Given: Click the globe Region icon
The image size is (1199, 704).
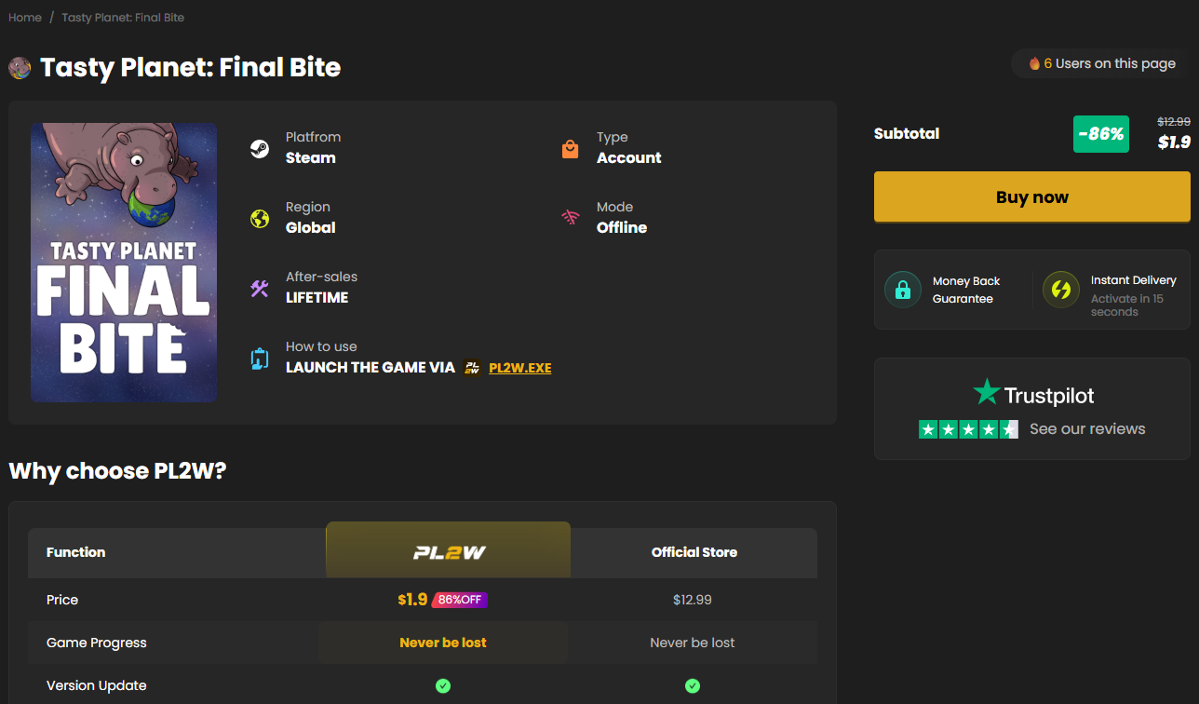Looking at the screenshot, I should click(x=260, y=219).
